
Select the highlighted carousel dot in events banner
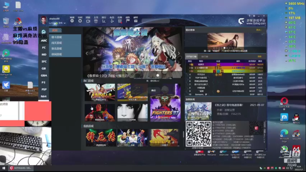[225, 48]
